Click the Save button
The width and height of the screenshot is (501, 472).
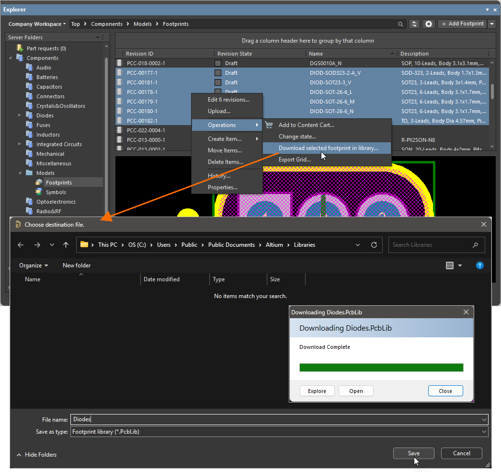413,453
